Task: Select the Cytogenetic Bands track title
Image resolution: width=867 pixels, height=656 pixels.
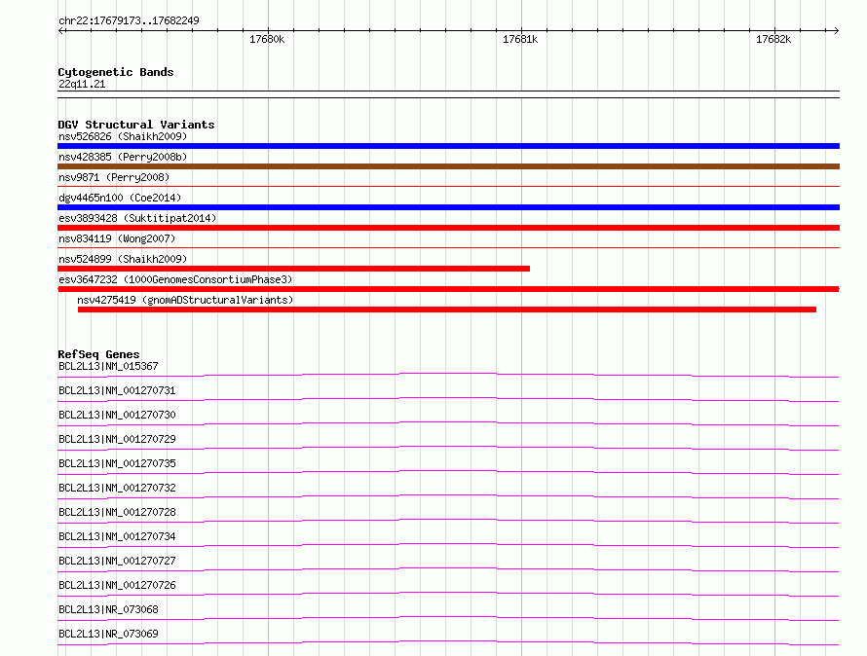Action: click(116, 72)
